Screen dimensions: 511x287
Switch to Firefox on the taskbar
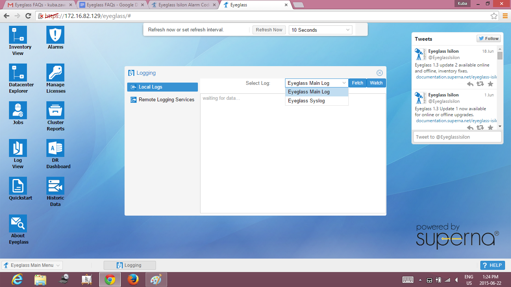[133, 280]
